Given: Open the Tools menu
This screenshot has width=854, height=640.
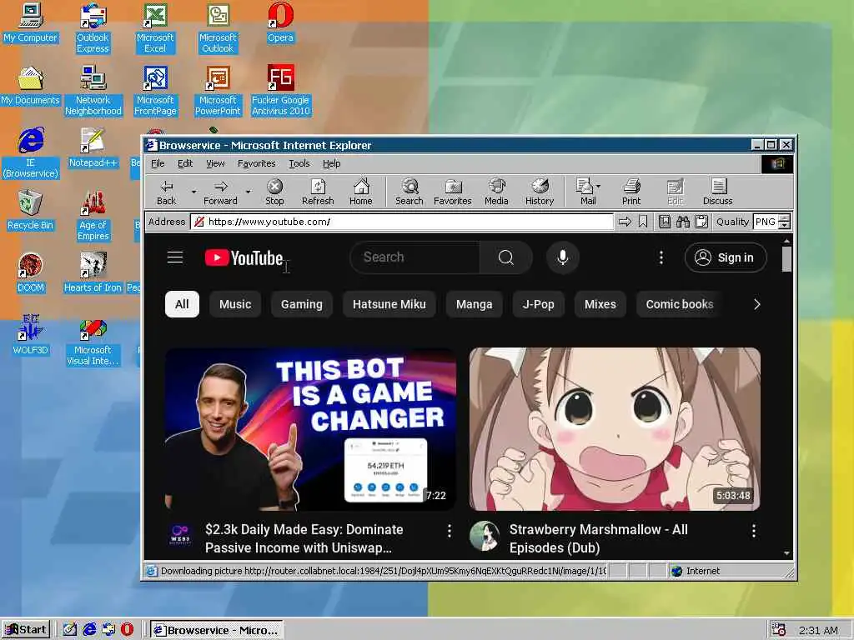Looking at the screenshot, I should [x=299, y=163].
